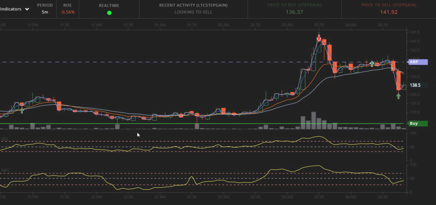
Task: Click the RECENT ACTIVITY (LTCSTEPGAIN) header
Action: point(193,5)
